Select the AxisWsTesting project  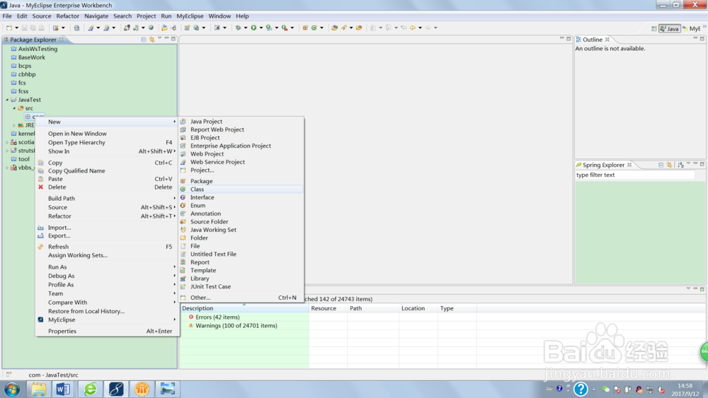[x=38, y=49]
